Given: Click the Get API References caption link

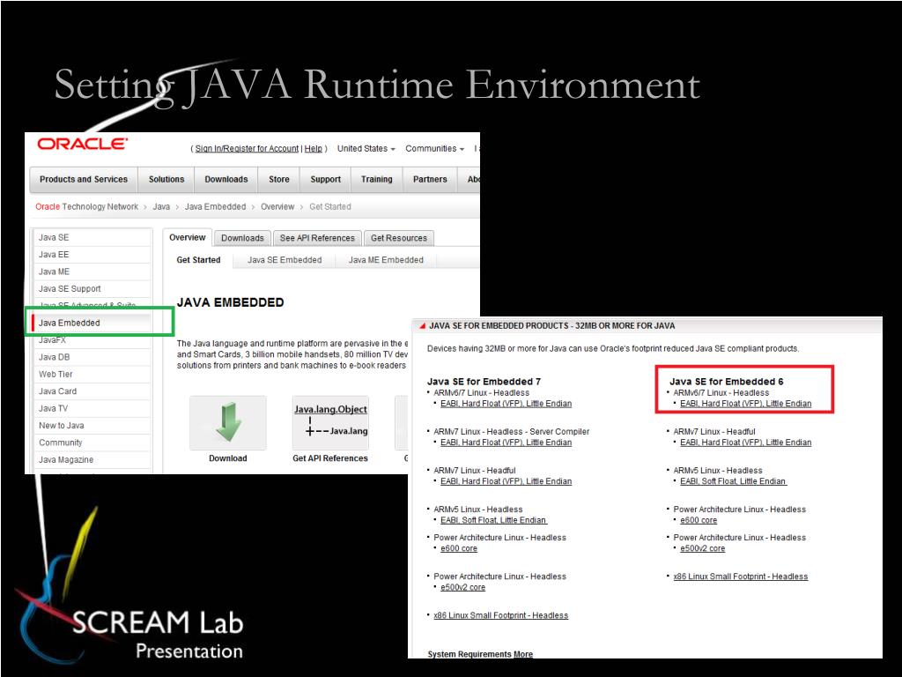Looking at the screenshot, I should 330,458.
